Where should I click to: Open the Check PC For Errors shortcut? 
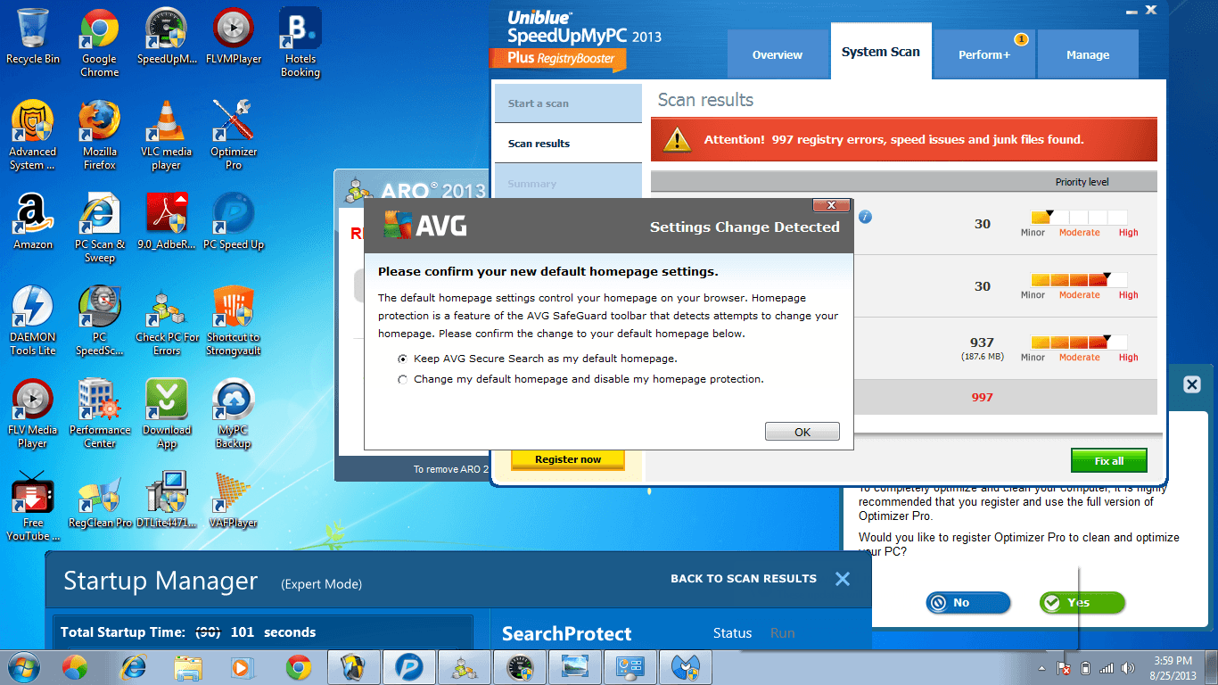click(166, 321)
